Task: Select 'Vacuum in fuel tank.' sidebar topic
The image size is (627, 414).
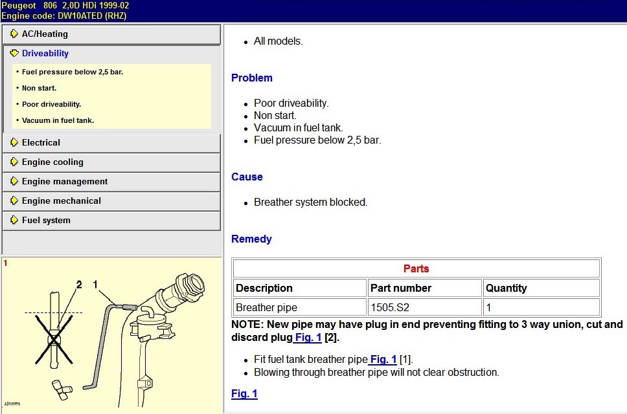Action: click(x=58, y=120)
